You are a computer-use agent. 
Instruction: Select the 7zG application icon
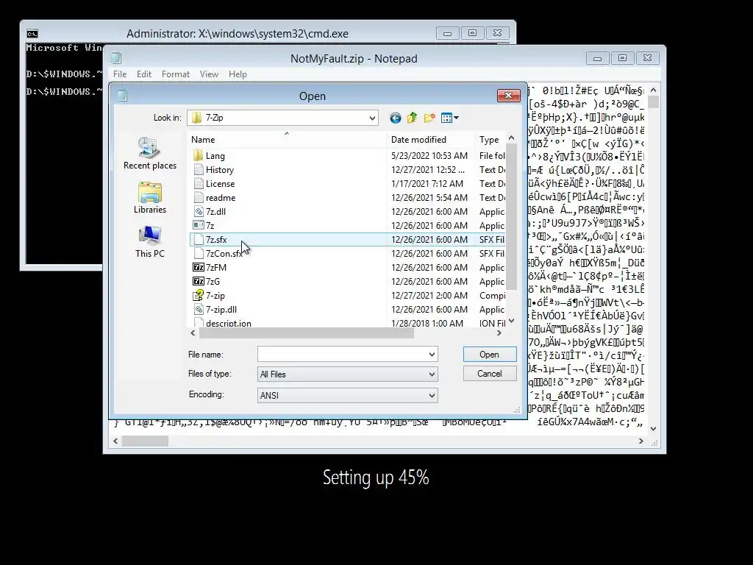click(198, 281)
